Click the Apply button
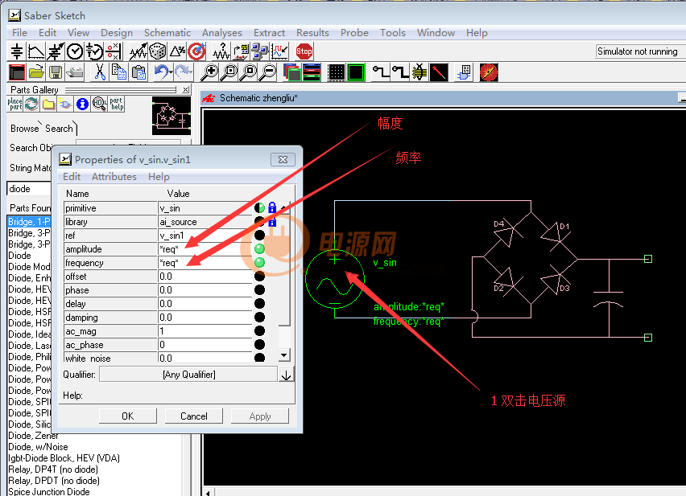The height and width of the screenshot is (496, 686). pos(260,416)
